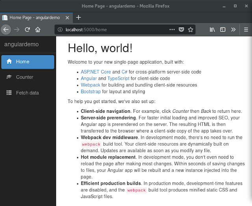Viewport: 252px width, 206px height.
Task: Go to the Firefox home page icon
Action: click(x=38, y=29)
